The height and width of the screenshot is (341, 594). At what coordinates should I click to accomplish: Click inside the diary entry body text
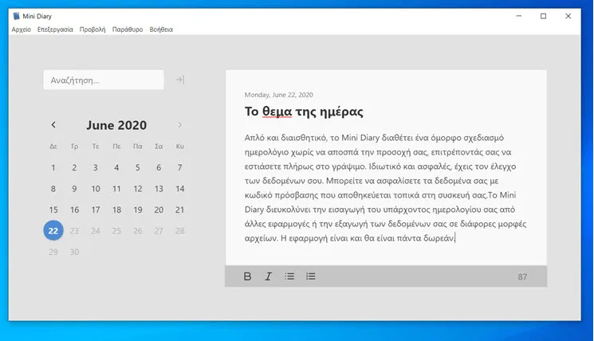coord(385,188)
